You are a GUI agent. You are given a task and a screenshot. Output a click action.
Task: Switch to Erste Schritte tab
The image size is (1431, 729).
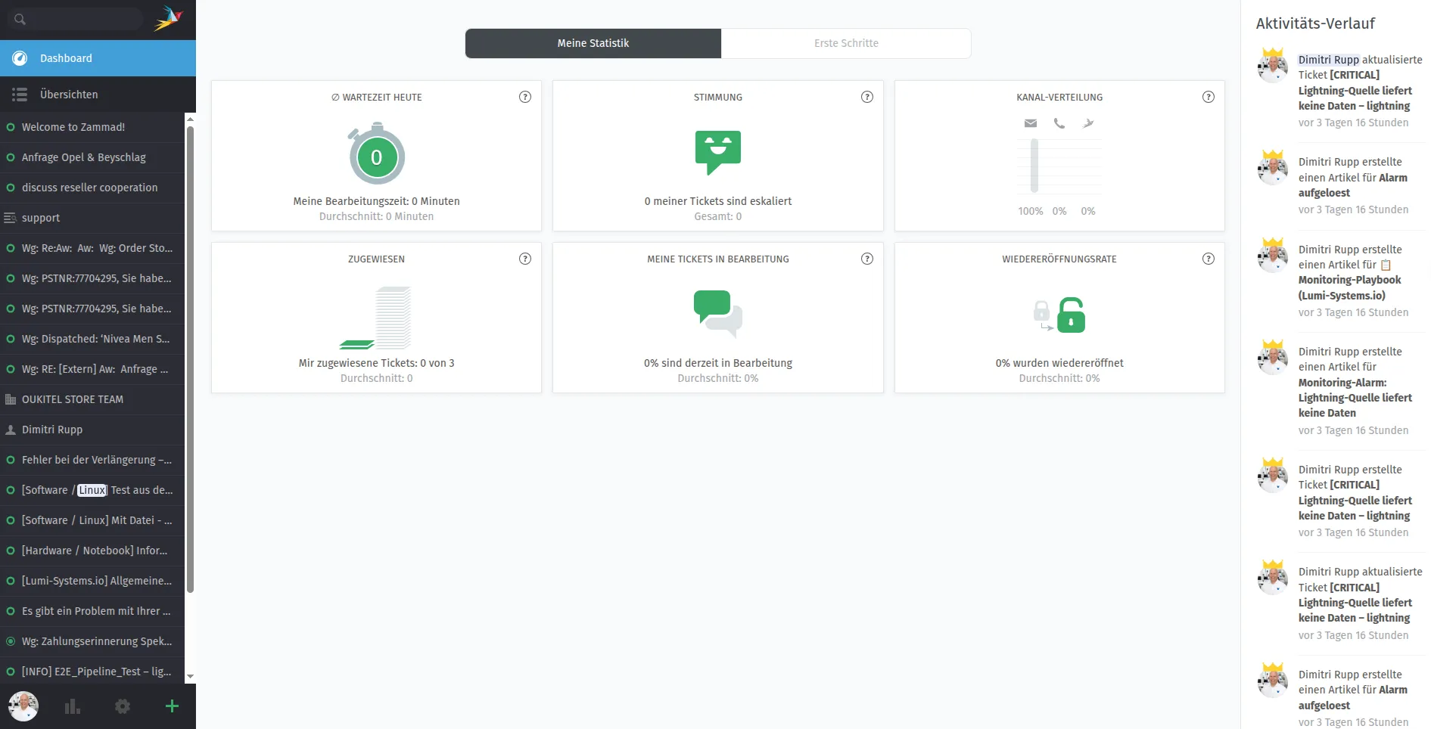click(846, 43)
